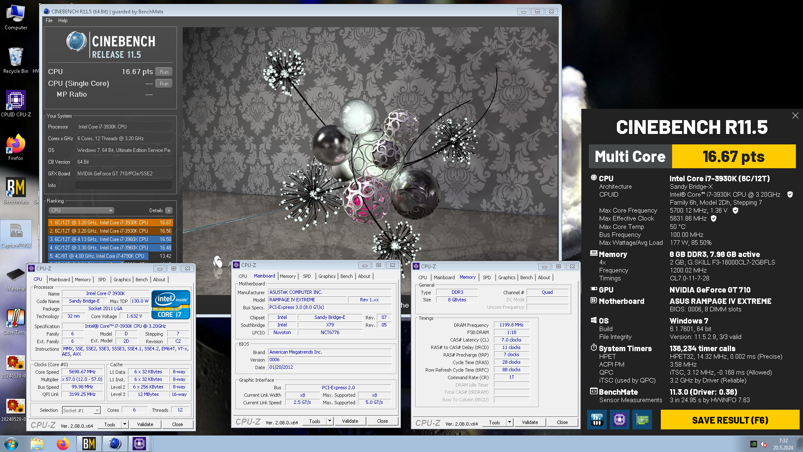
Task: Open CPU tab in right CPU-Z window
Action: coord(423,277)
